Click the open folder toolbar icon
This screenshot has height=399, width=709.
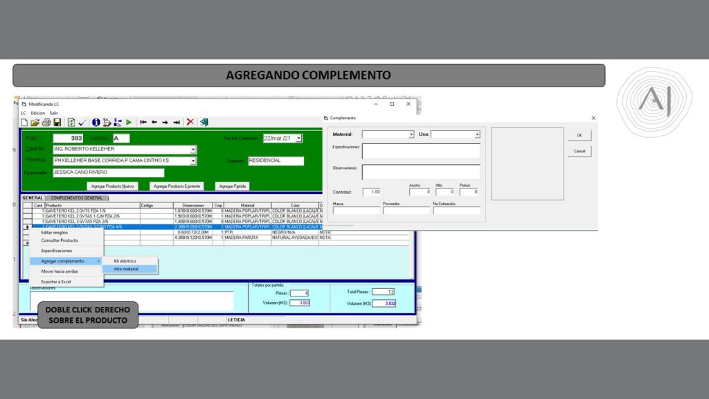35,122
